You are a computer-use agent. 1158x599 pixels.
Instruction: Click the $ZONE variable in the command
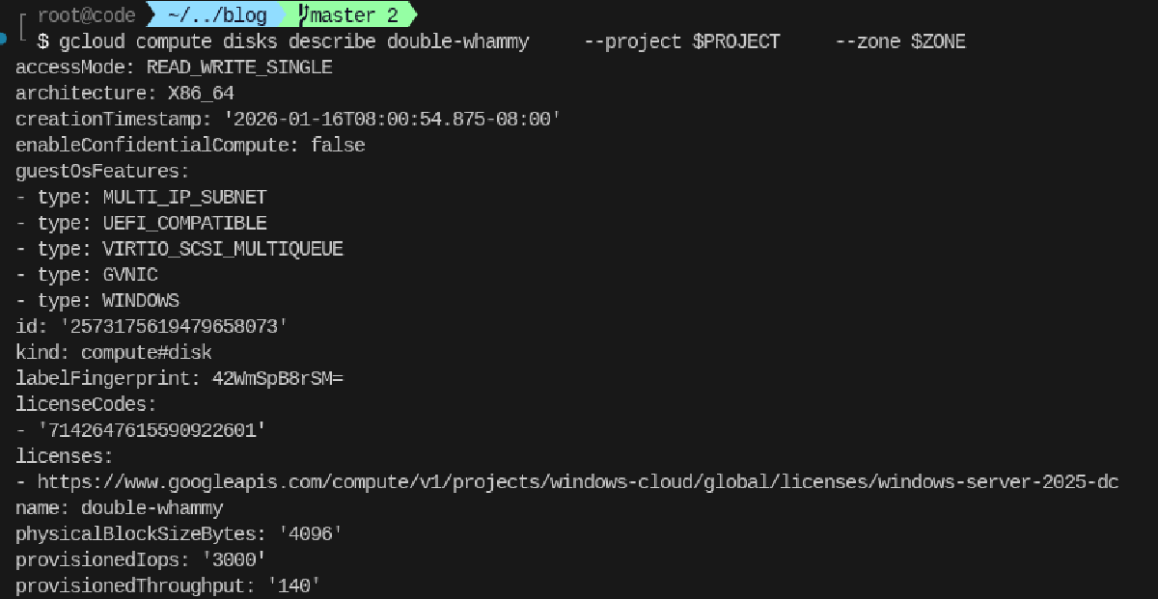[938, 41]
